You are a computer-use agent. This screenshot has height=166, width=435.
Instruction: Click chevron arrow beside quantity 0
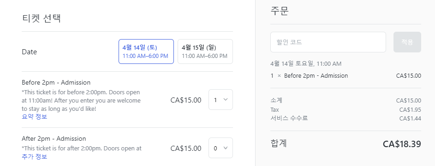[225, 148]
